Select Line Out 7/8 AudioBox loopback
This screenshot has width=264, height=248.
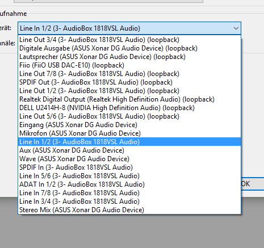coord(129,74)
